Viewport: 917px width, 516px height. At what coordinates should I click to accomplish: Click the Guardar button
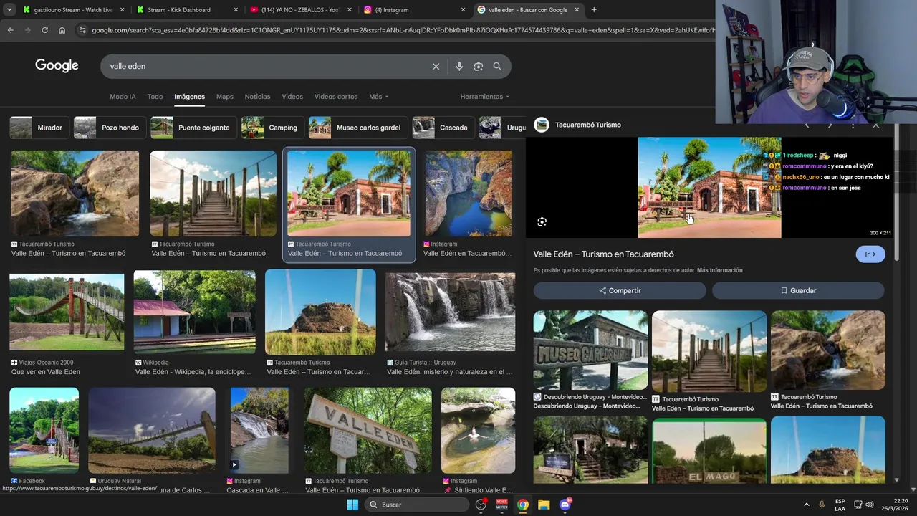click(798, 290)
